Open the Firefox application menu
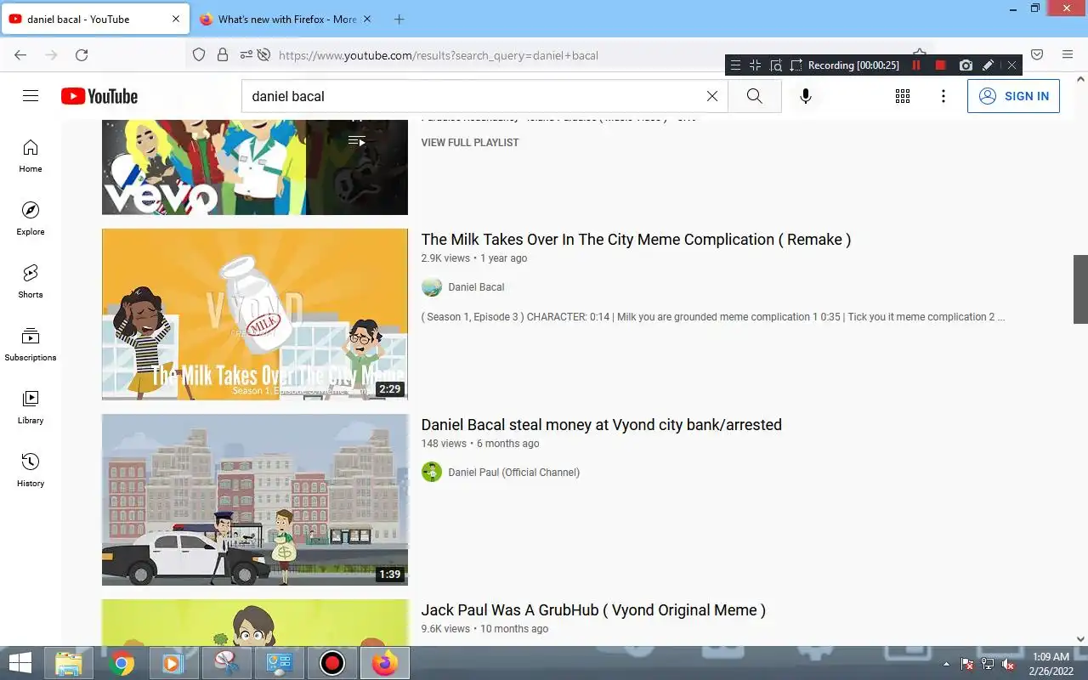Screen dimensions: 1088x680 tap(1068, 55)
